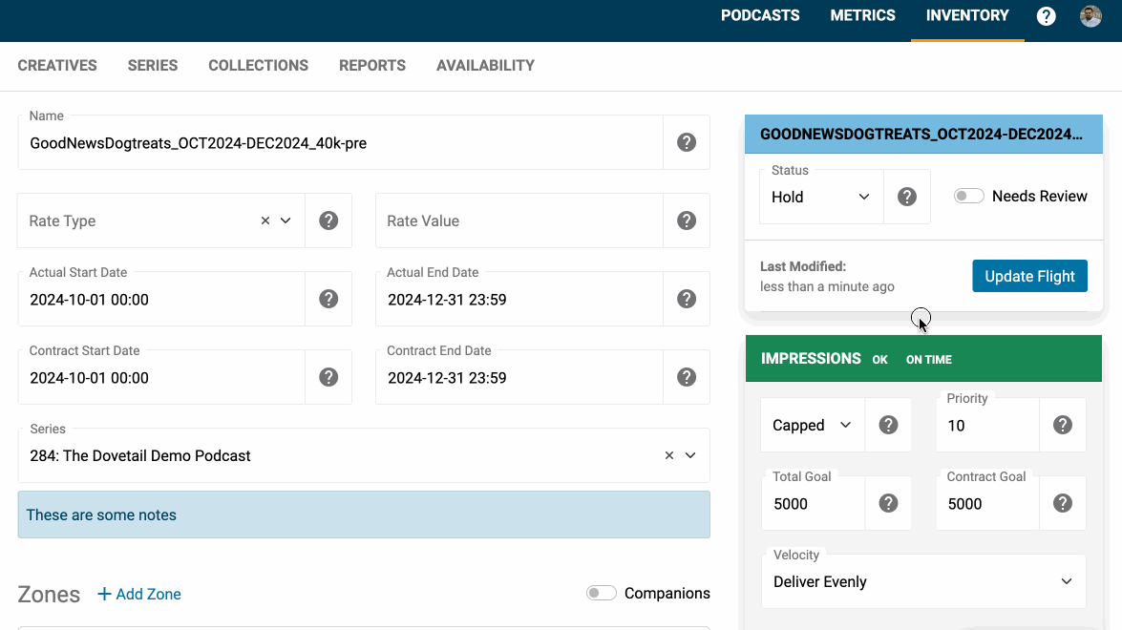Open the top navigation help icon
This screenshot has width=1122, height=630.
[1047, 16]
